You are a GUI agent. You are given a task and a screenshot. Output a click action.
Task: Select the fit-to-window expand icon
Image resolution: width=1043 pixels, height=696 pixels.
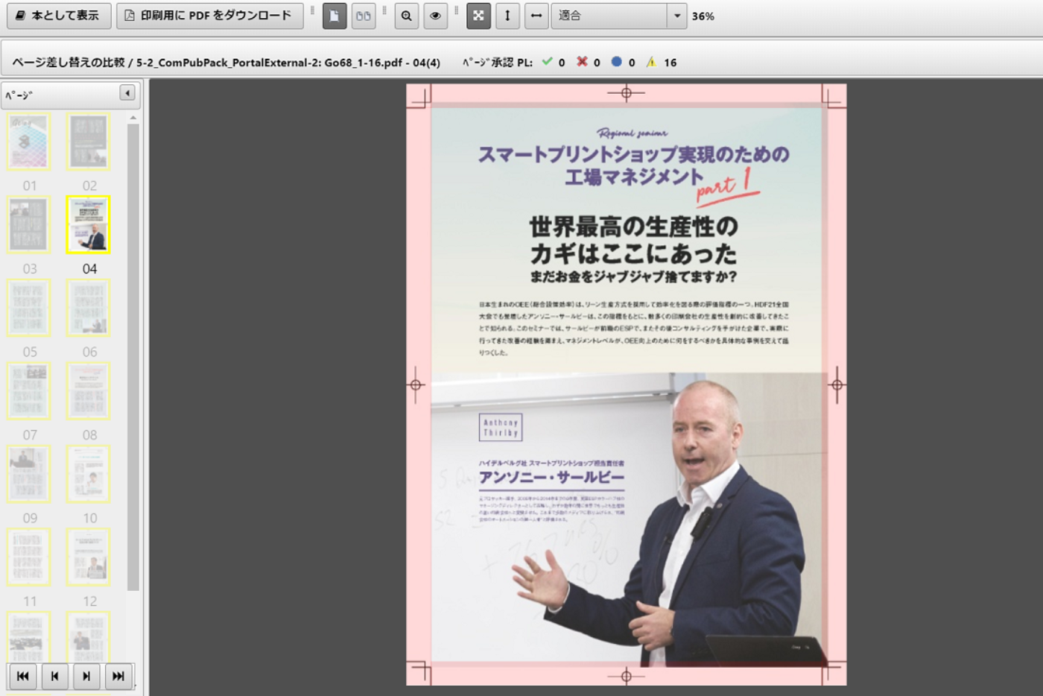coord(478,16)
